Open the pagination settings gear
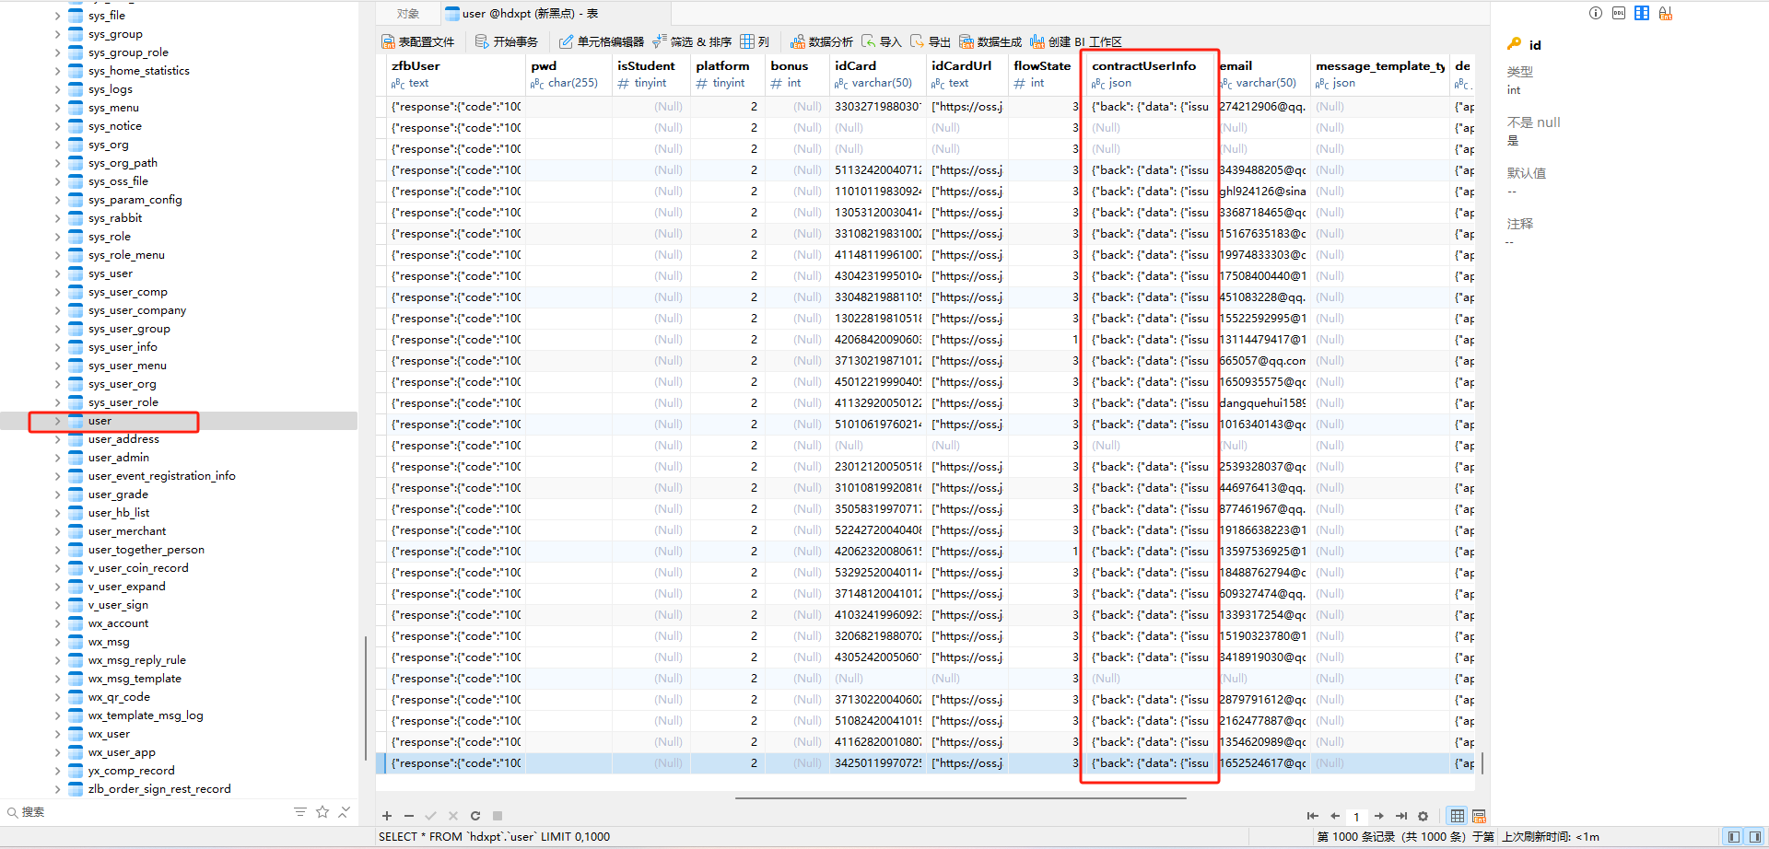Image resolution: width=1769 pixels, height=849 pixels. click(x=1423, y=816)
